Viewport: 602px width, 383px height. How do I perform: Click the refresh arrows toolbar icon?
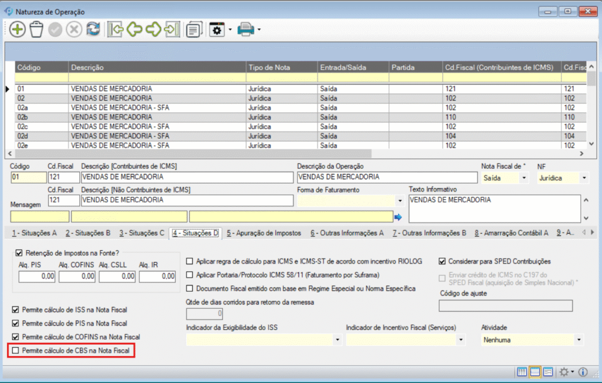(93, 30)
